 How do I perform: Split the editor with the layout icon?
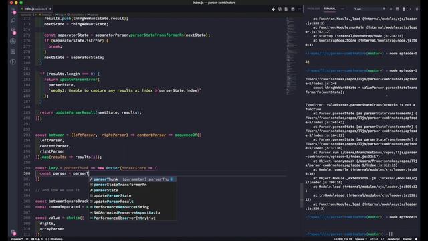[293, 9]
